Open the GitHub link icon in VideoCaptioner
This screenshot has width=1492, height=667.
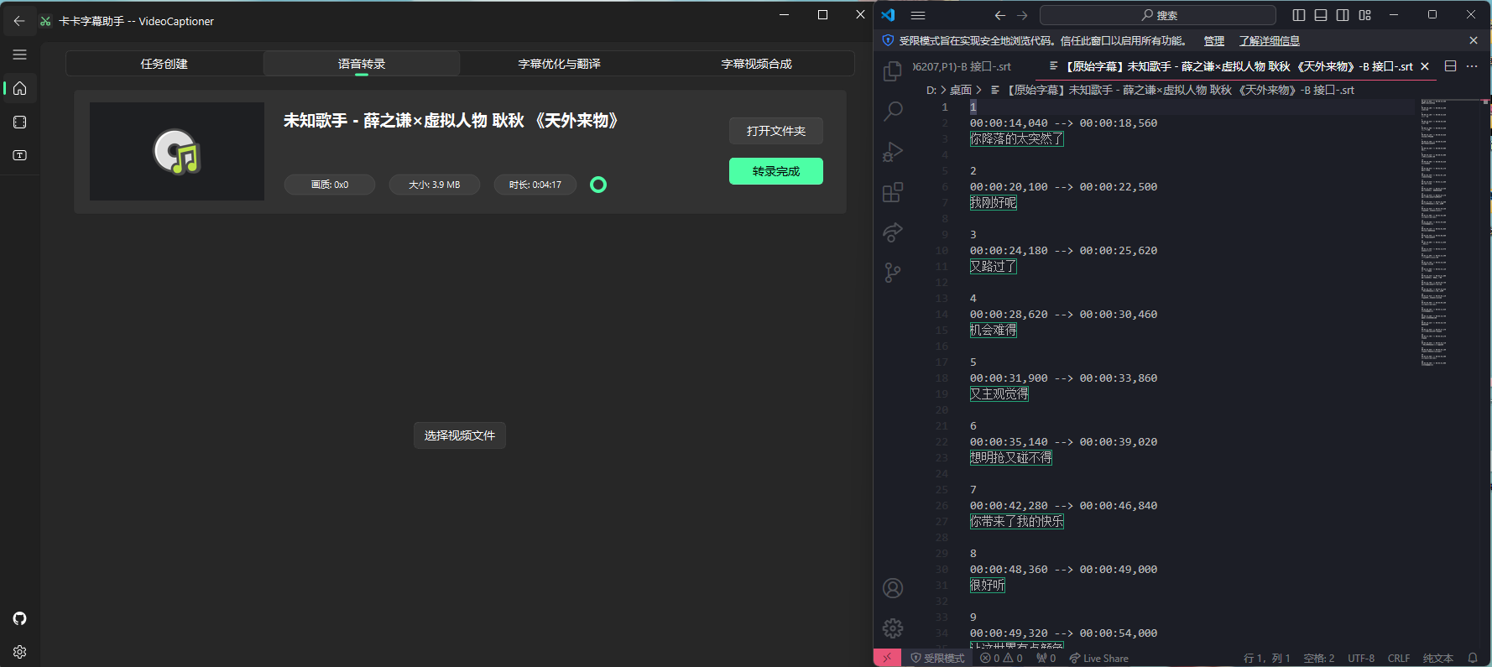[x=20, y=618]
